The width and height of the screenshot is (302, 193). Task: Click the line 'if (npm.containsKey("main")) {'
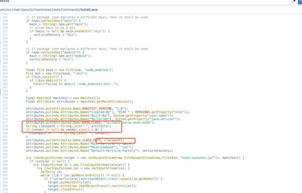[x=53, y=21]
